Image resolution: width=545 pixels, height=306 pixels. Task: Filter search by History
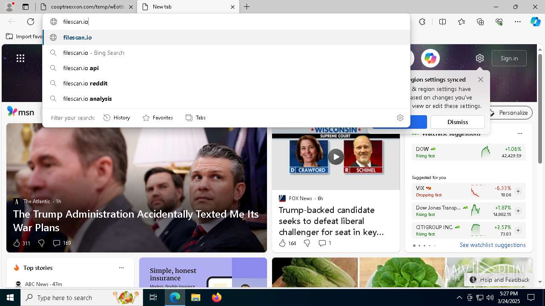pyautogui.click(x=117, y=118)
